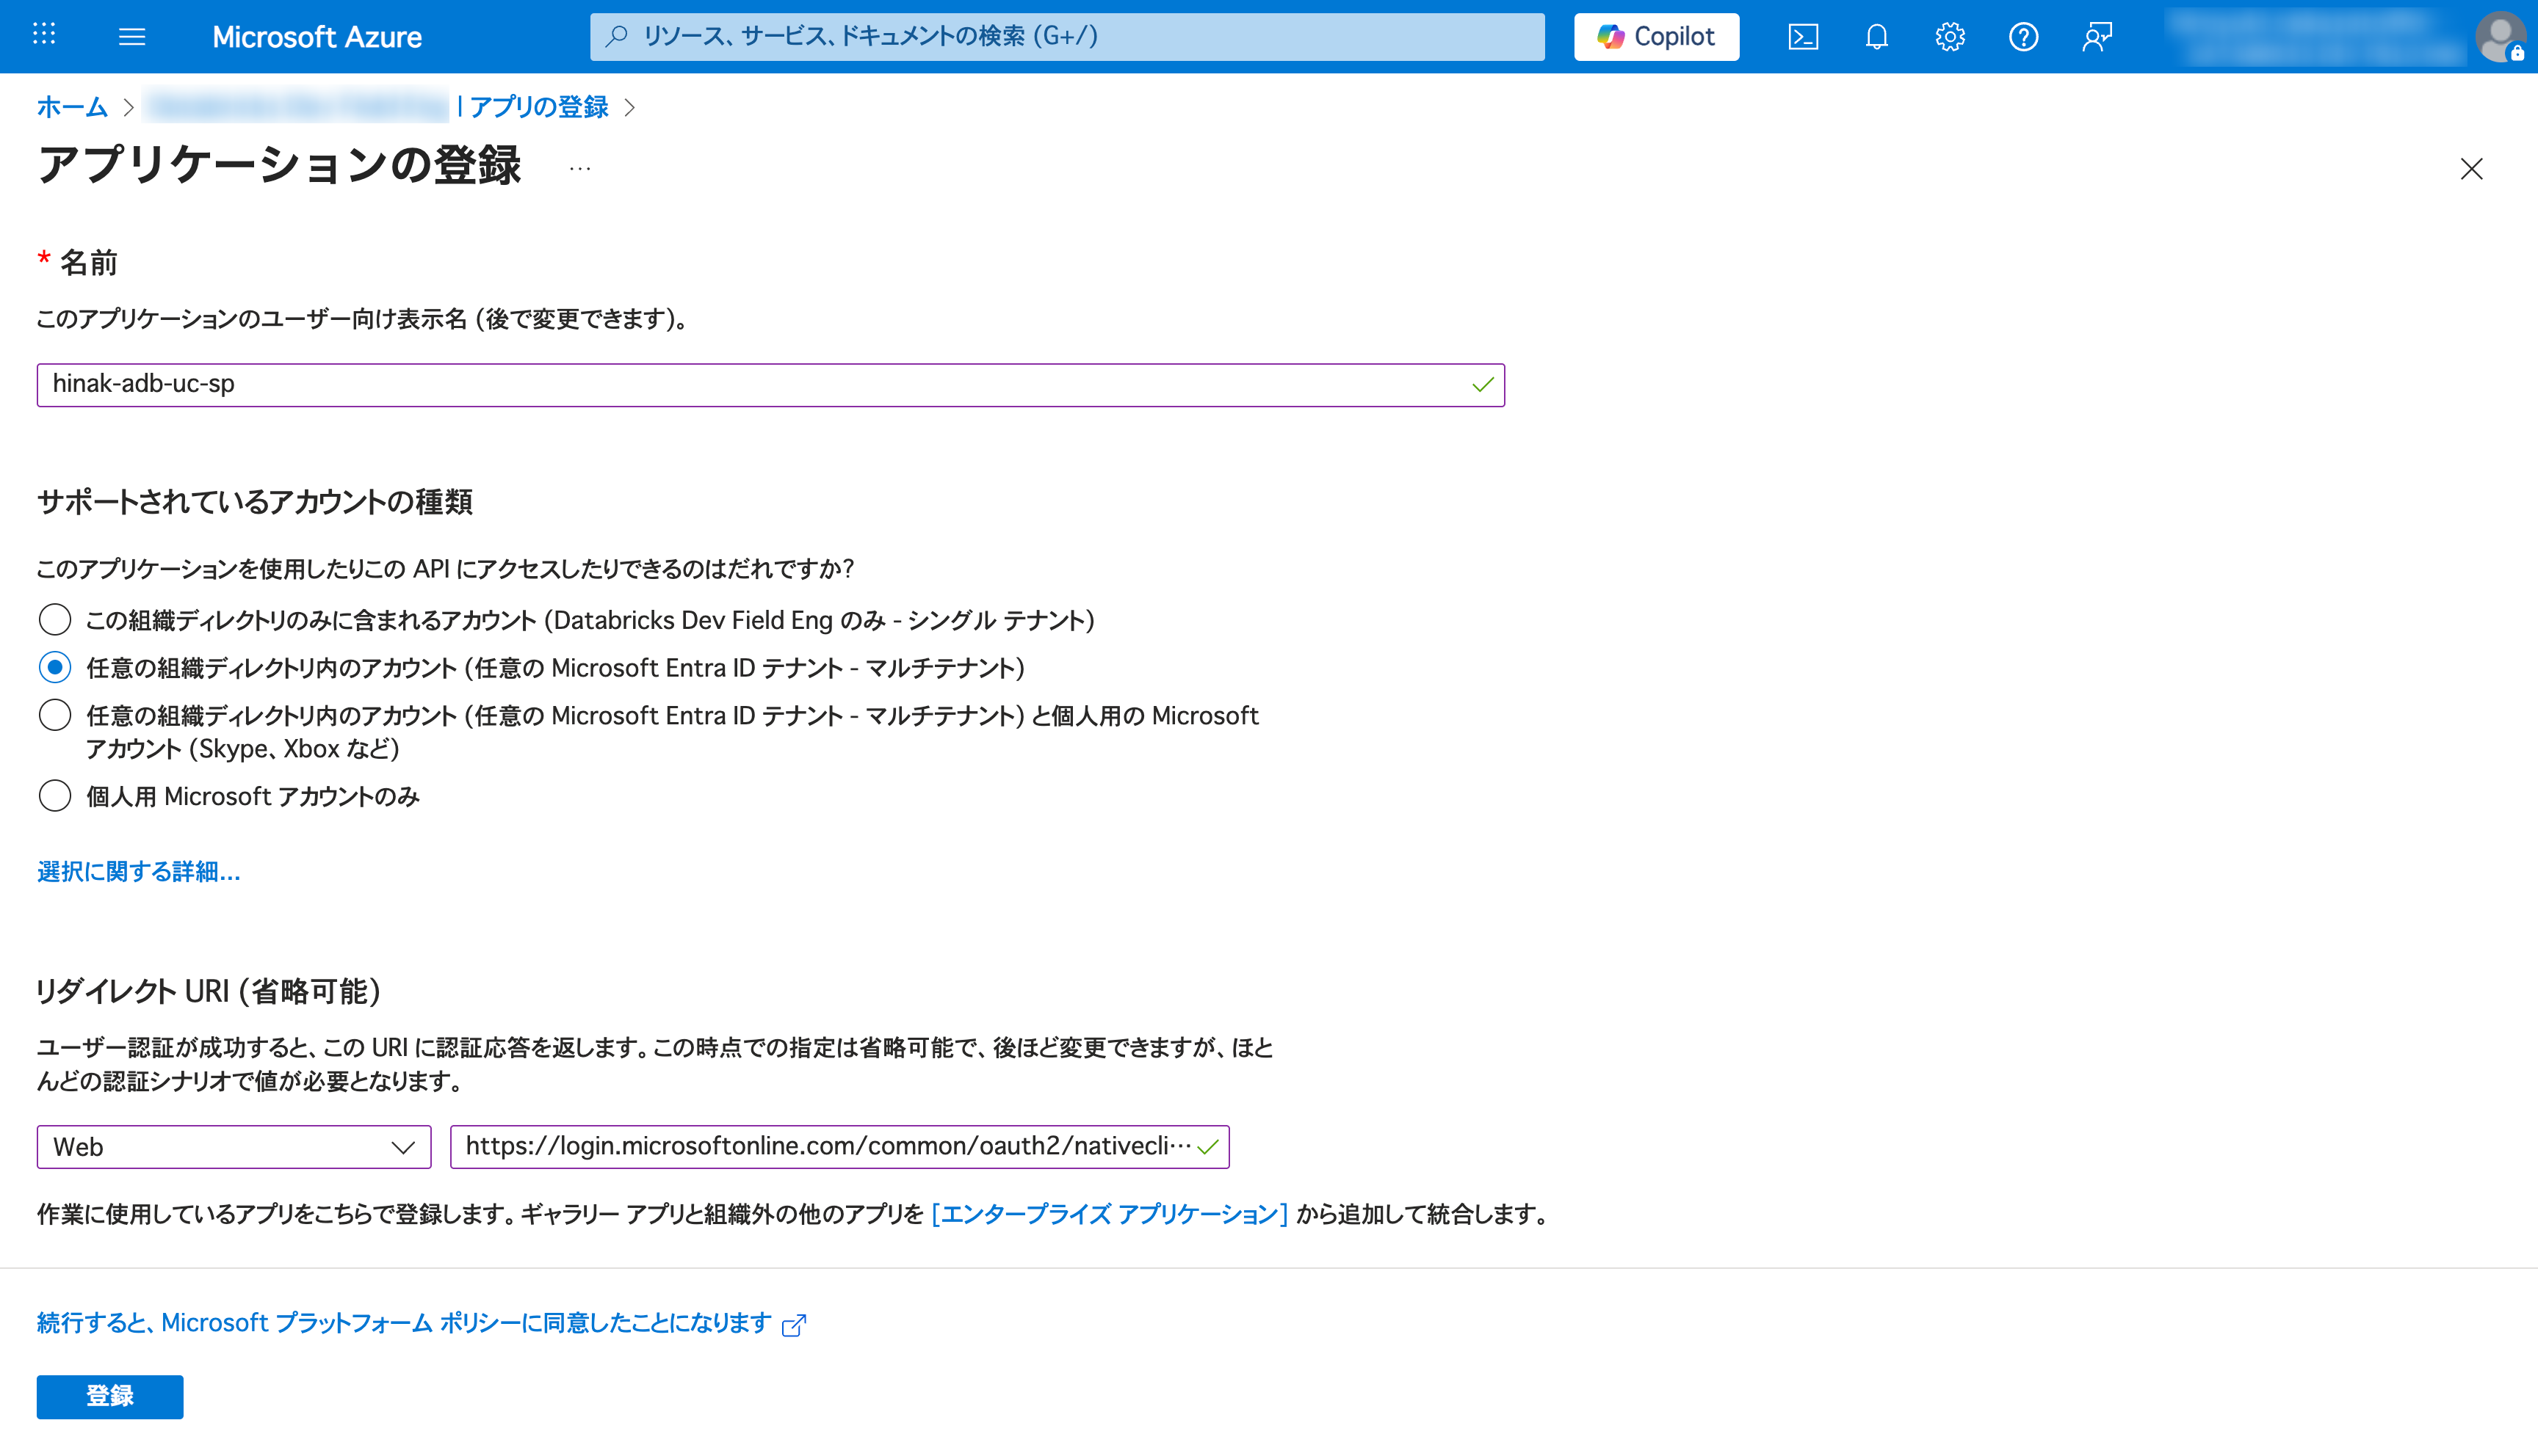Screen dimensions: 2538x1456
Task: Open portal settings gear
Action: [x=1950, y=37]
